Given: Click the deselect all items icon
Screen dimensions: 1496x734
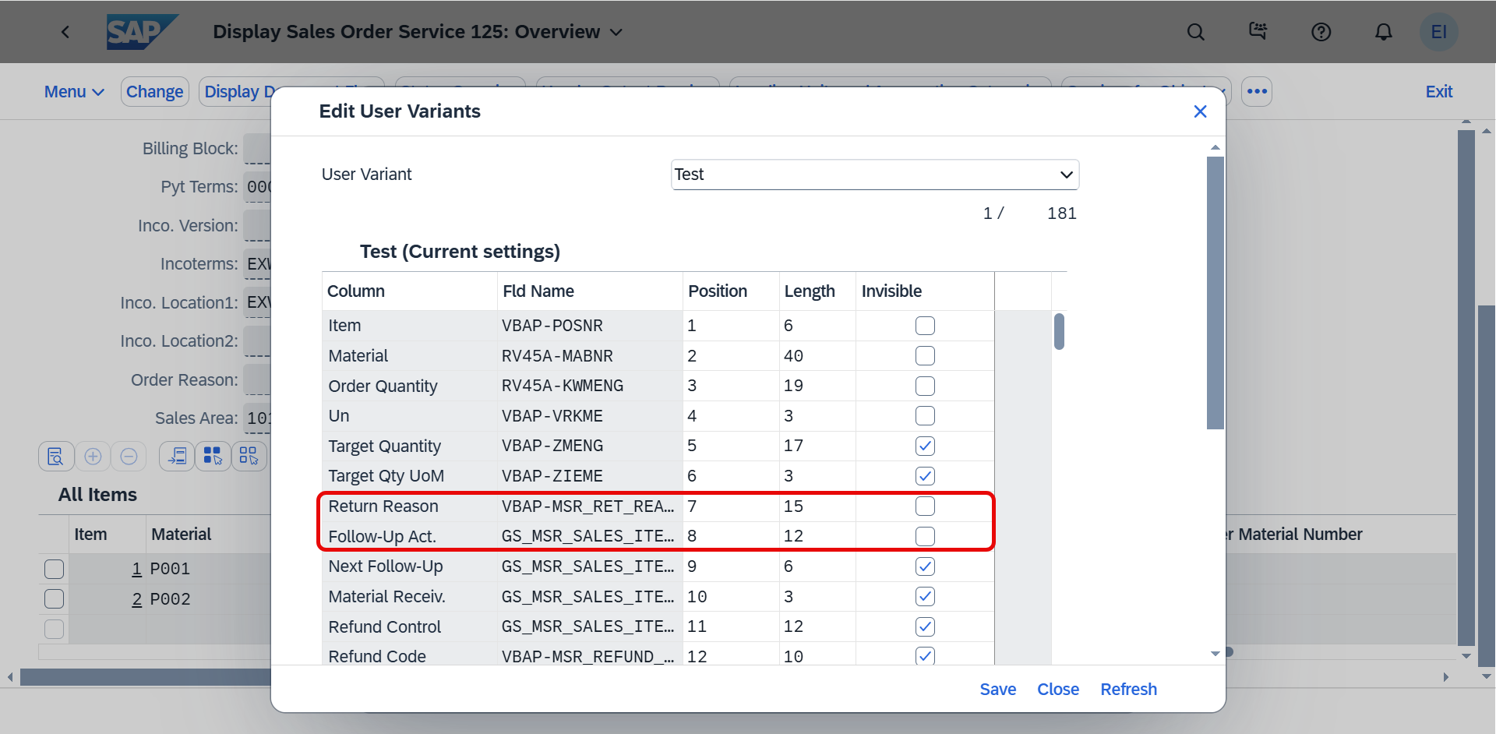Looking at the screenshot, I should click(x=249, y=456).
